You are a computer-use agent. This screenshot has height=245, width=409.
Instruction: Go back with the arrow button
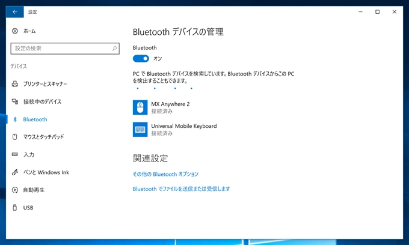click(15, 12)
